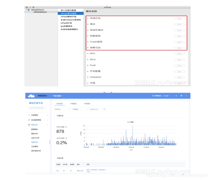Viewport: 210px width, 180px height.
Task: Toggle the 取消 button for 埋点
Action: tap(179, 24)
